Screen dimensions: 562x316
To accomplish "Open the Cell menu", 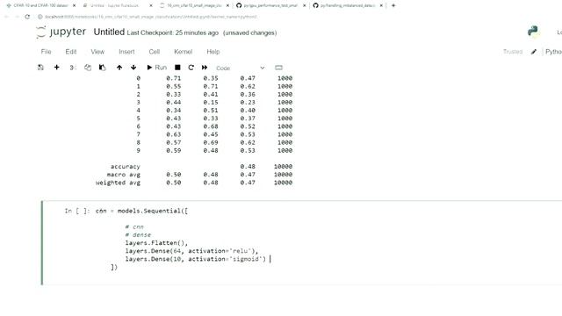I will (x=155, y=52).
